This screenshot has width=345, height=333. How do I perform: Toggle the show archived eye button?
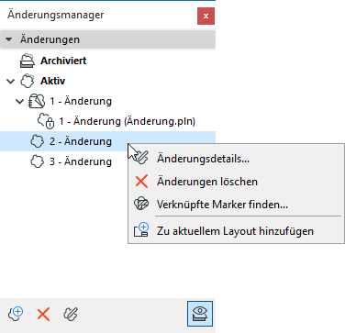(200, 314)
